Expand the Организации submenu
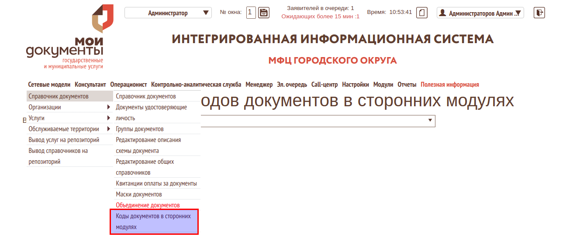The width and height of the screenshot is (573, 240). 70,107
